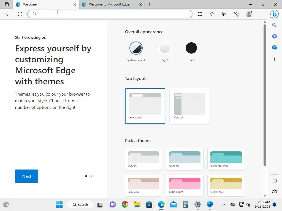
Task: Open Bing Chat sidebar button
Action: point(275,14)
